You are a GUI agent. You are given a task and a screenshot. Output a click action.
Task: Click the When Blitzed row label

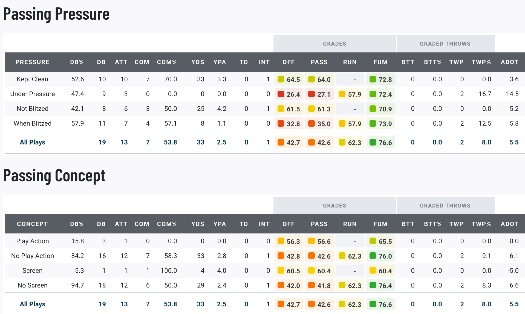pos(32,123)
